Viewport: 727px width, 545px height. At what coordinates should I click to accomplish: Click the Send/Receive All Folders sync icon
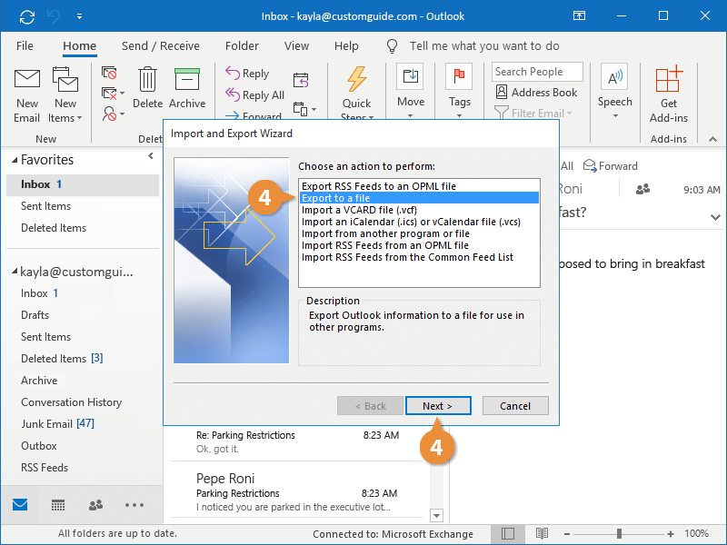click(27, 16)
